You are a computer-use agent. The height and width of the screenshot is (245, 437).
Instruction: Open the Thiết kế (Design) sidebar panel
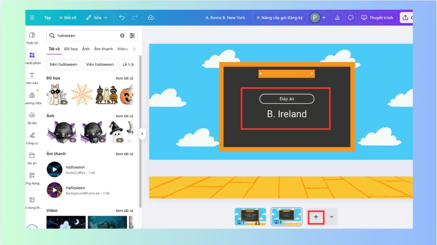coord(32,37)
